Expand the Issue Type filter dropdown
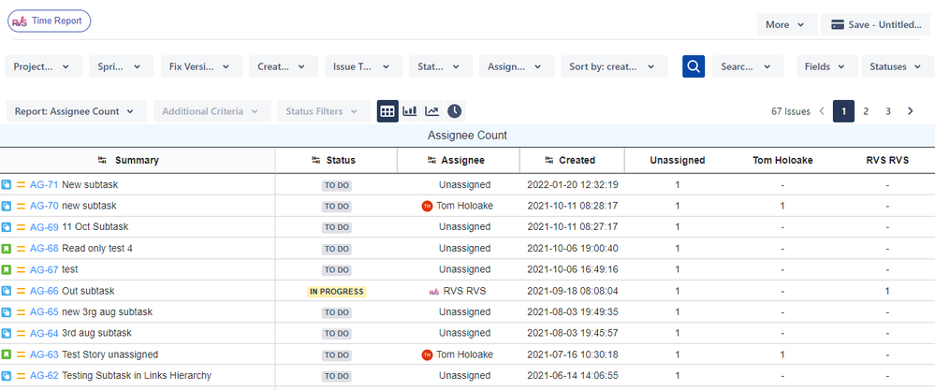This screenshot has height=390, width=935. coord(364,66)
